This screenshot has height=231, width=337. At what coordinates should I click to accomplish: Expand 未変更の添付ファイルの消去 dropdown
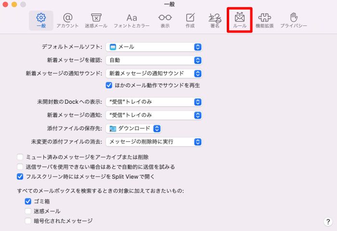pyautogui.click(x=154, y=142)
